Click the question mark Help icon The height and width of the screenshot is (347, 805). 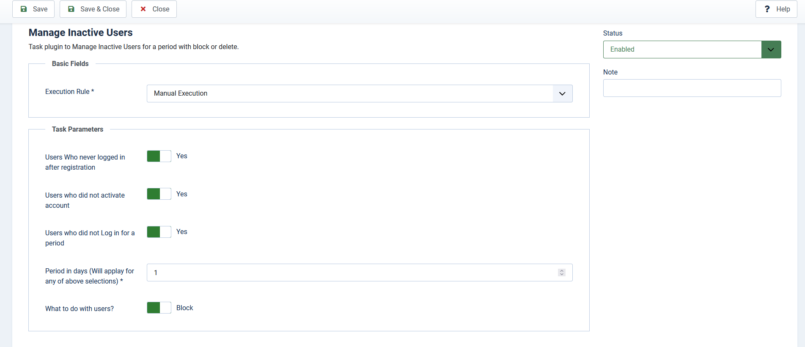[767, 9]
